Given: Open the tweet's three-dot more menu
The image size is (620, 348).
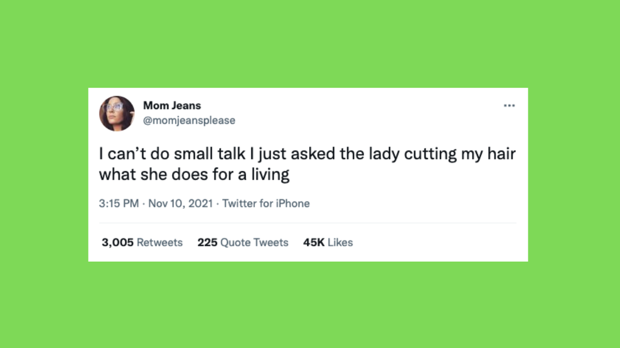Looking at the screenshot, I should click(x=509, y=106).
